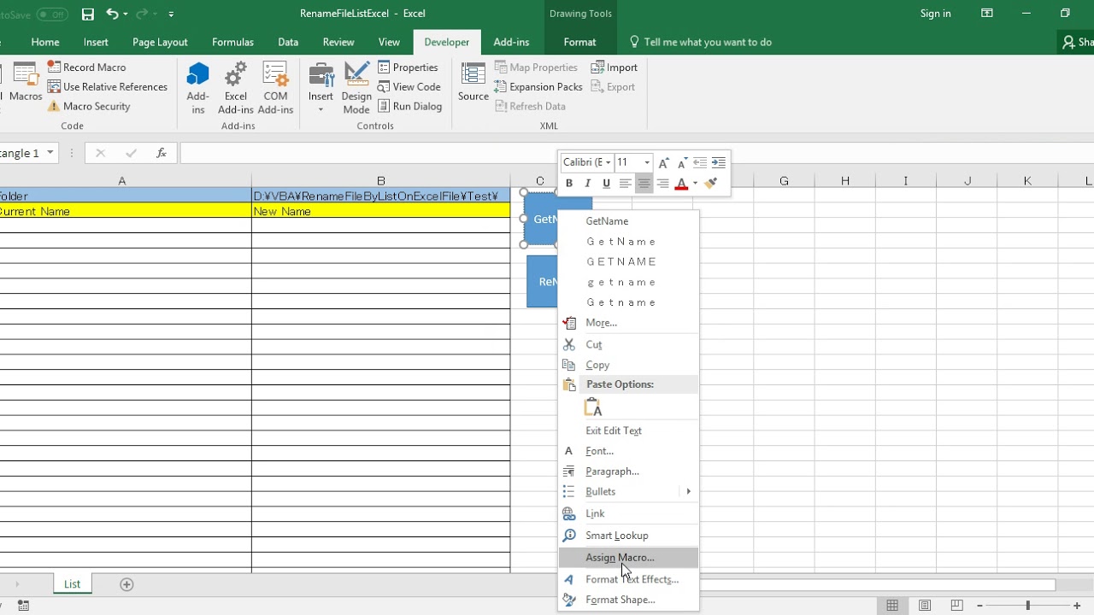Toggle the AutoSave switch
Image resolution: width=1094 pixels, height=615 pixels.
(x=52, y=14)
